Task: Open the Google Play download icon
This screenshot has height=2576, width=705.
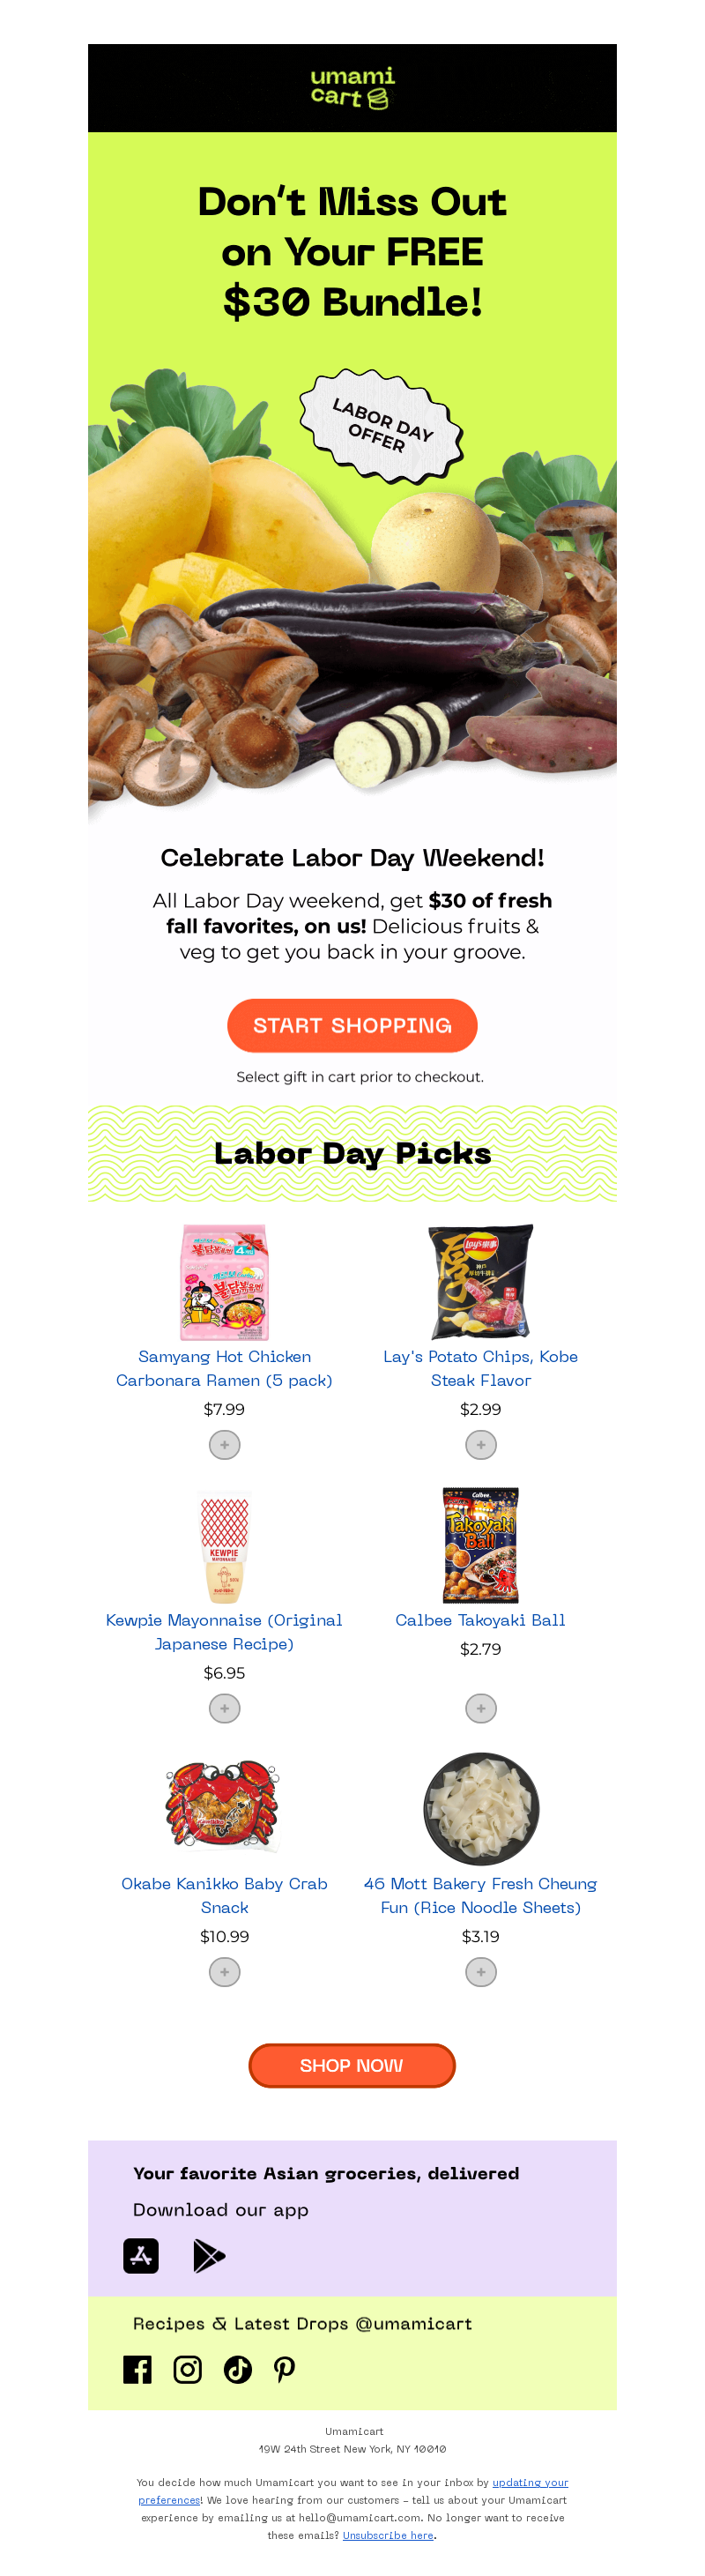Action: 208,2255
